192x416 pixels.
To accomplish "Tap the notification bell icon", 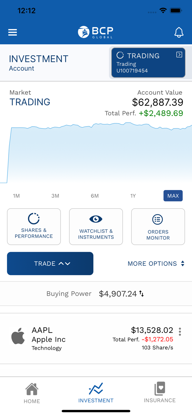I will pyautogui.click(x=179, y=32).
